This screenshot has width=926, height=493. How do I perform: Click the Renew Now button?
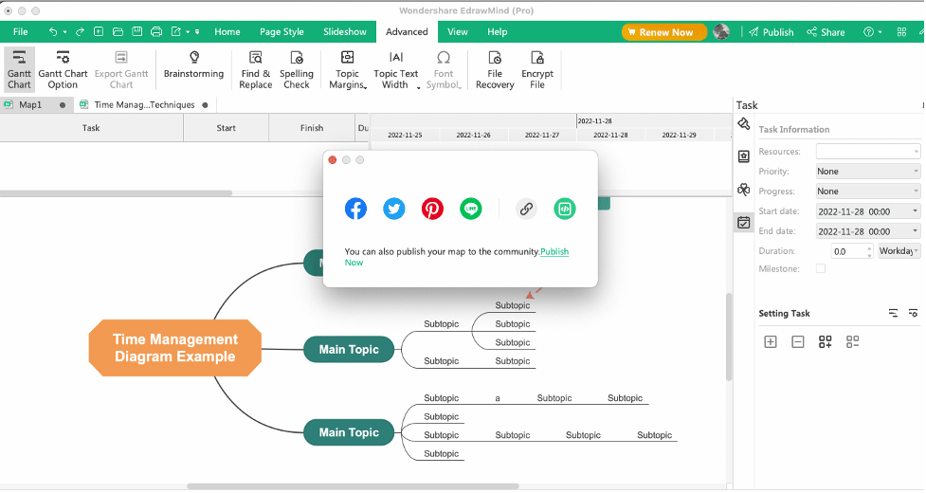pos(663,32)
